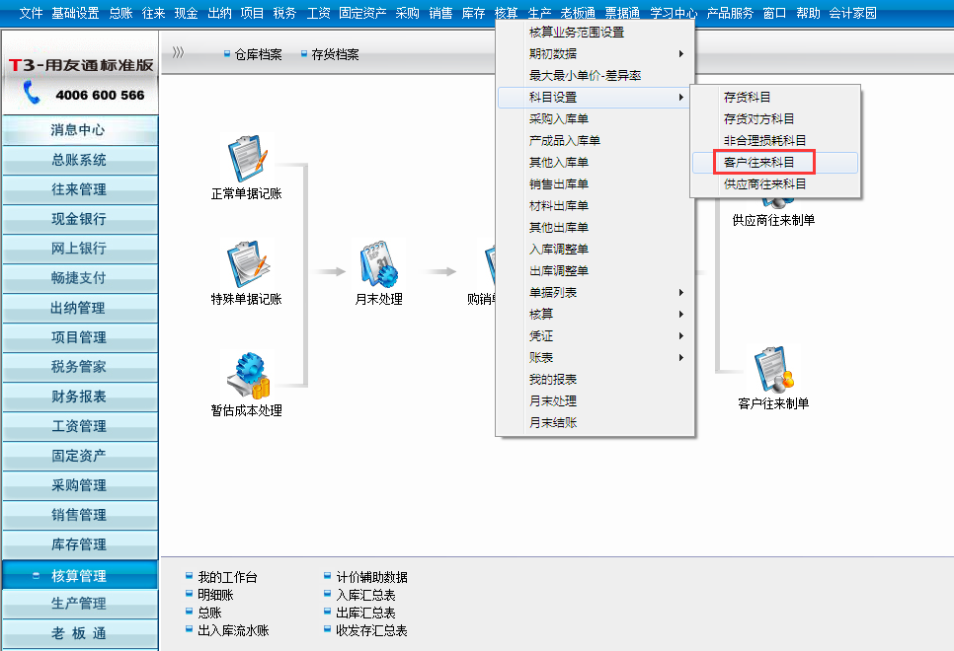Open the 存货档案 shortcut
Screen dimensions: 954x651
point(335,54)
